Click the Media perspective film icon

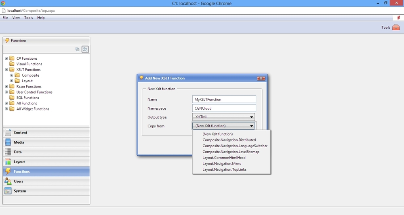pos(8,142)
